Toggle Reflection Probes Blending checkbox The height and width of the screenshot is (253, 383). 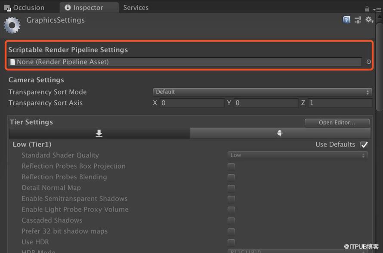click(231, 177)
